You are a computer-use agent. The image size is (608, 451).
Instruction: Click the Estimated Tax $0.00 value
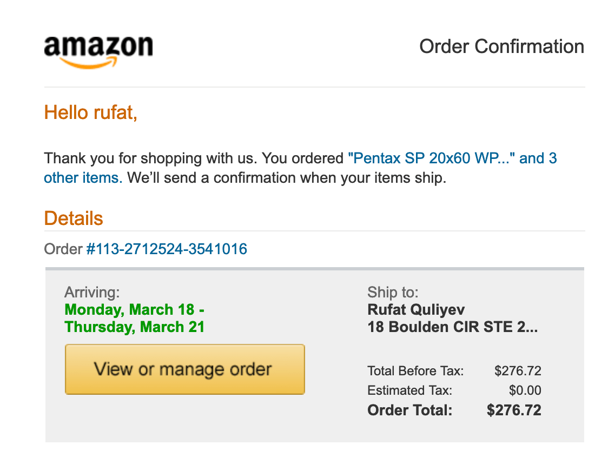pos(525,390)
